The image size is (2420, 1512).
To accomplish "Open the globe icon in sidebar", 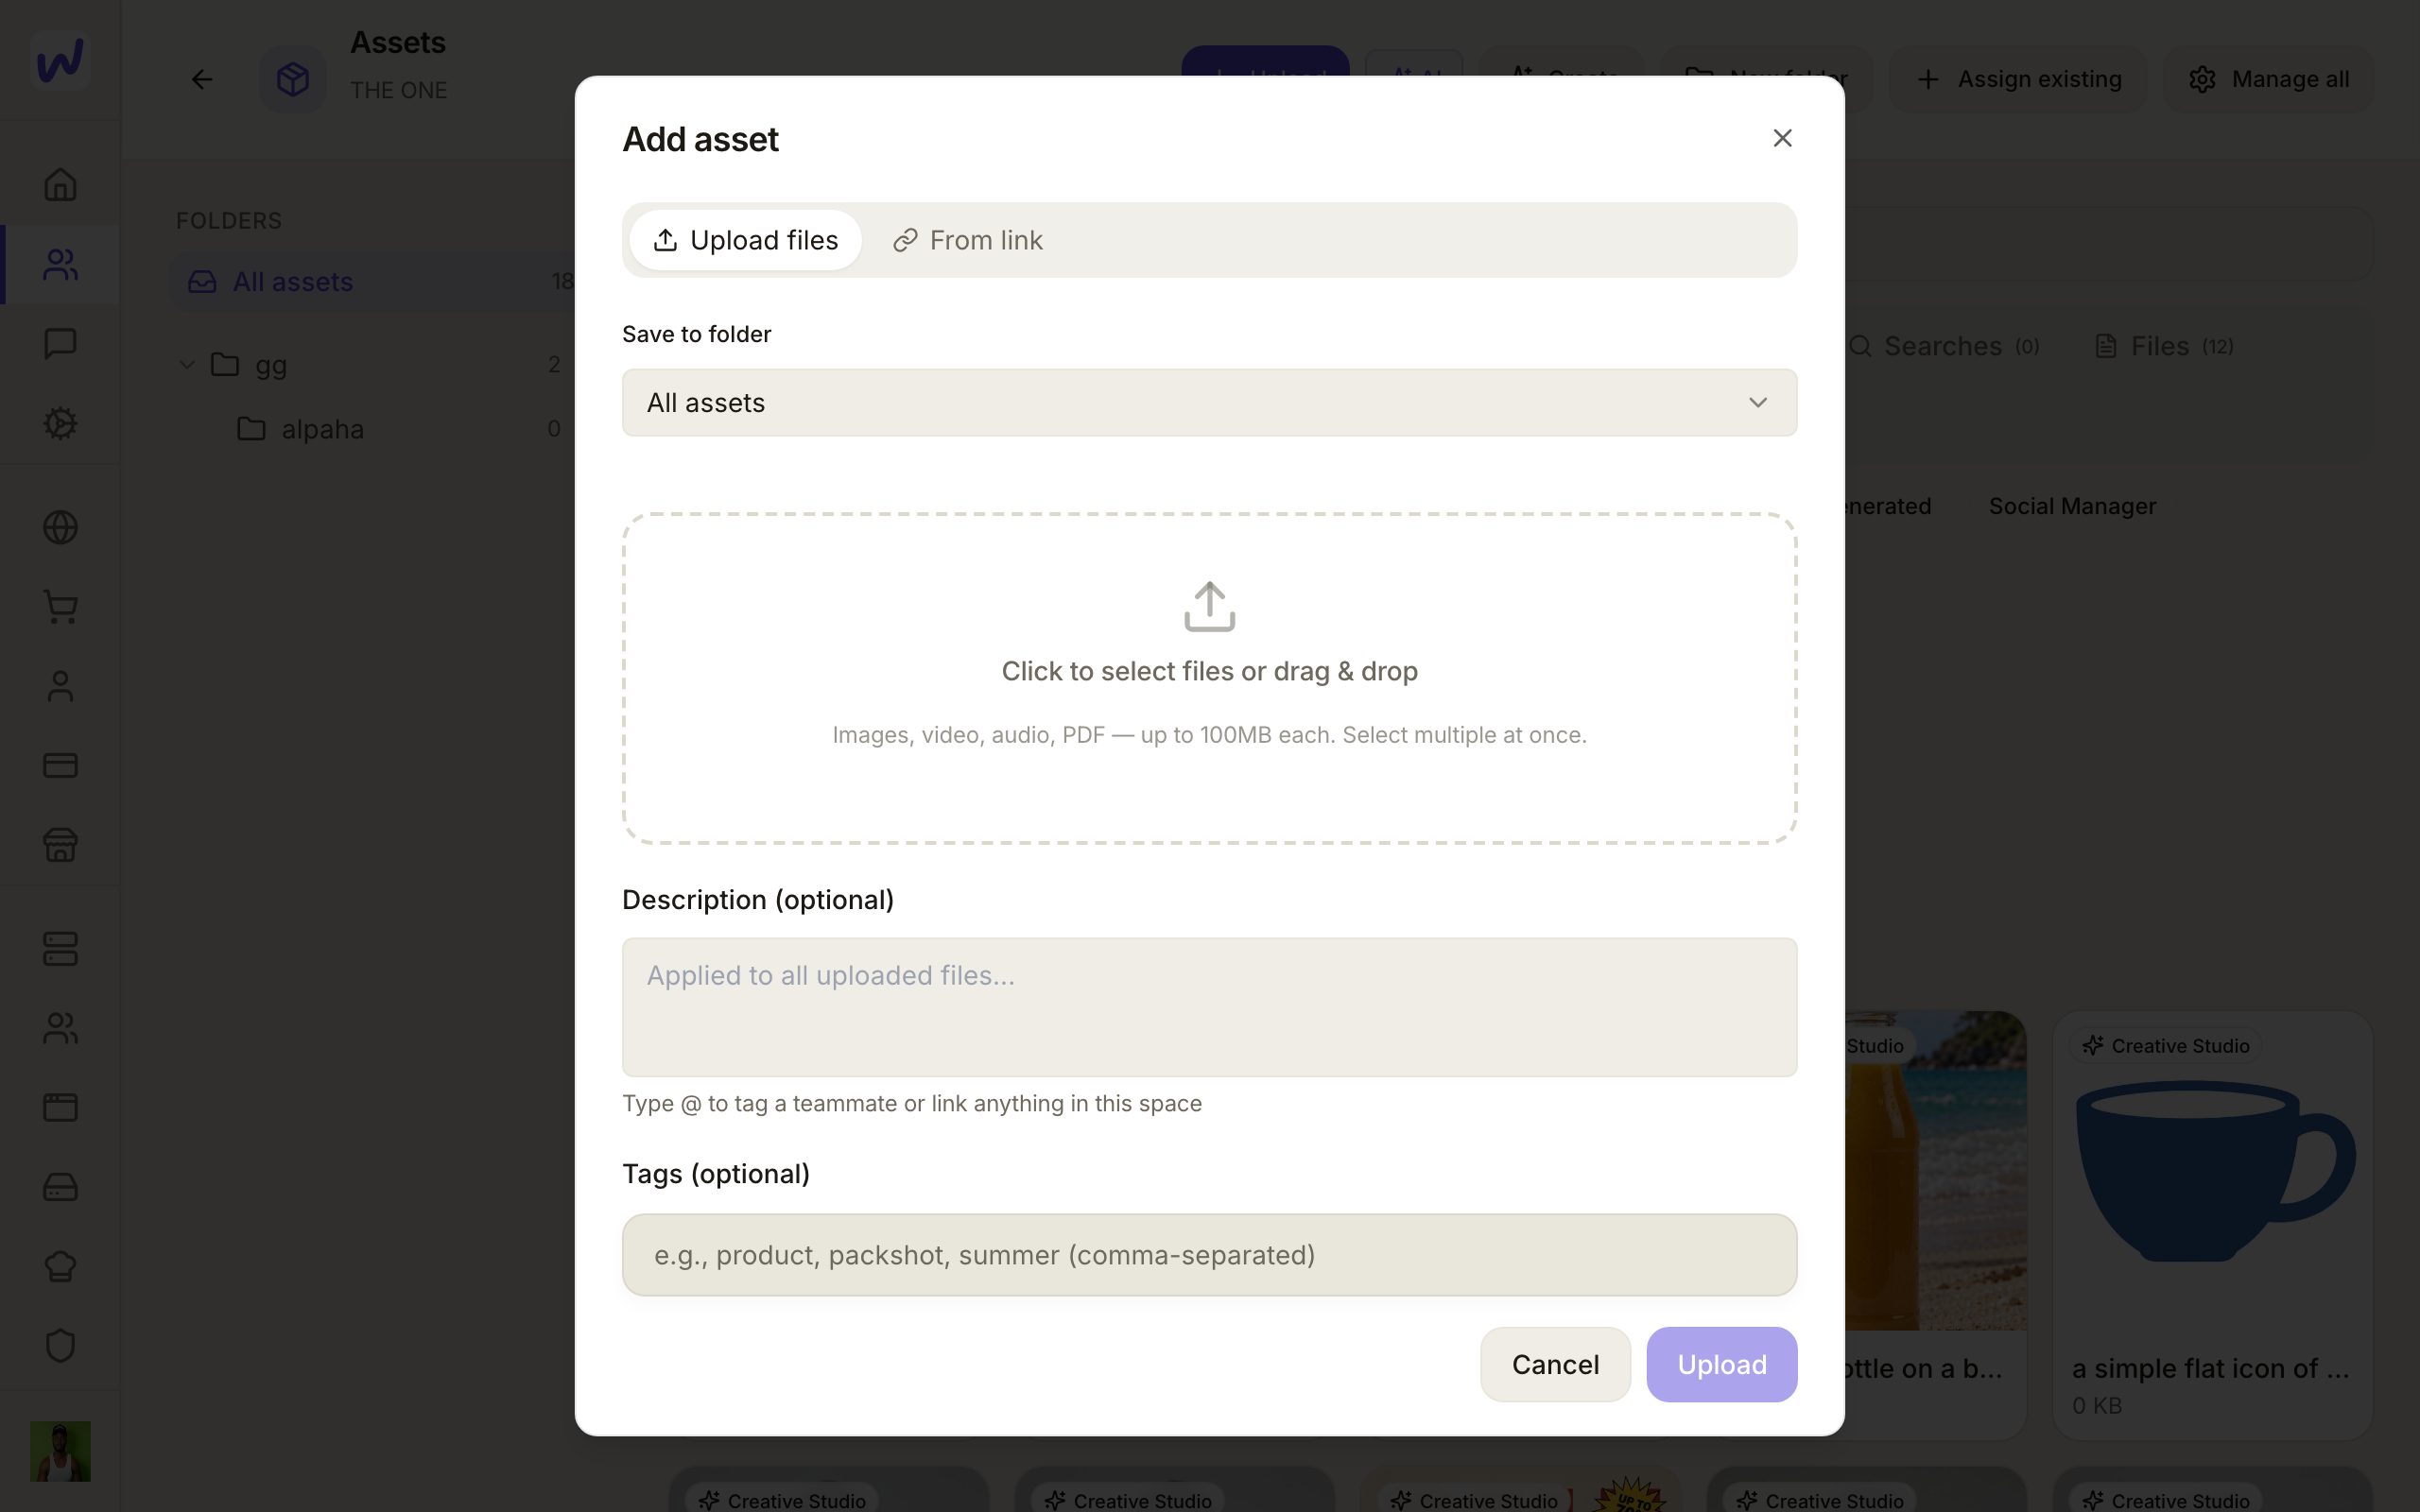I will tap(60, 527).
